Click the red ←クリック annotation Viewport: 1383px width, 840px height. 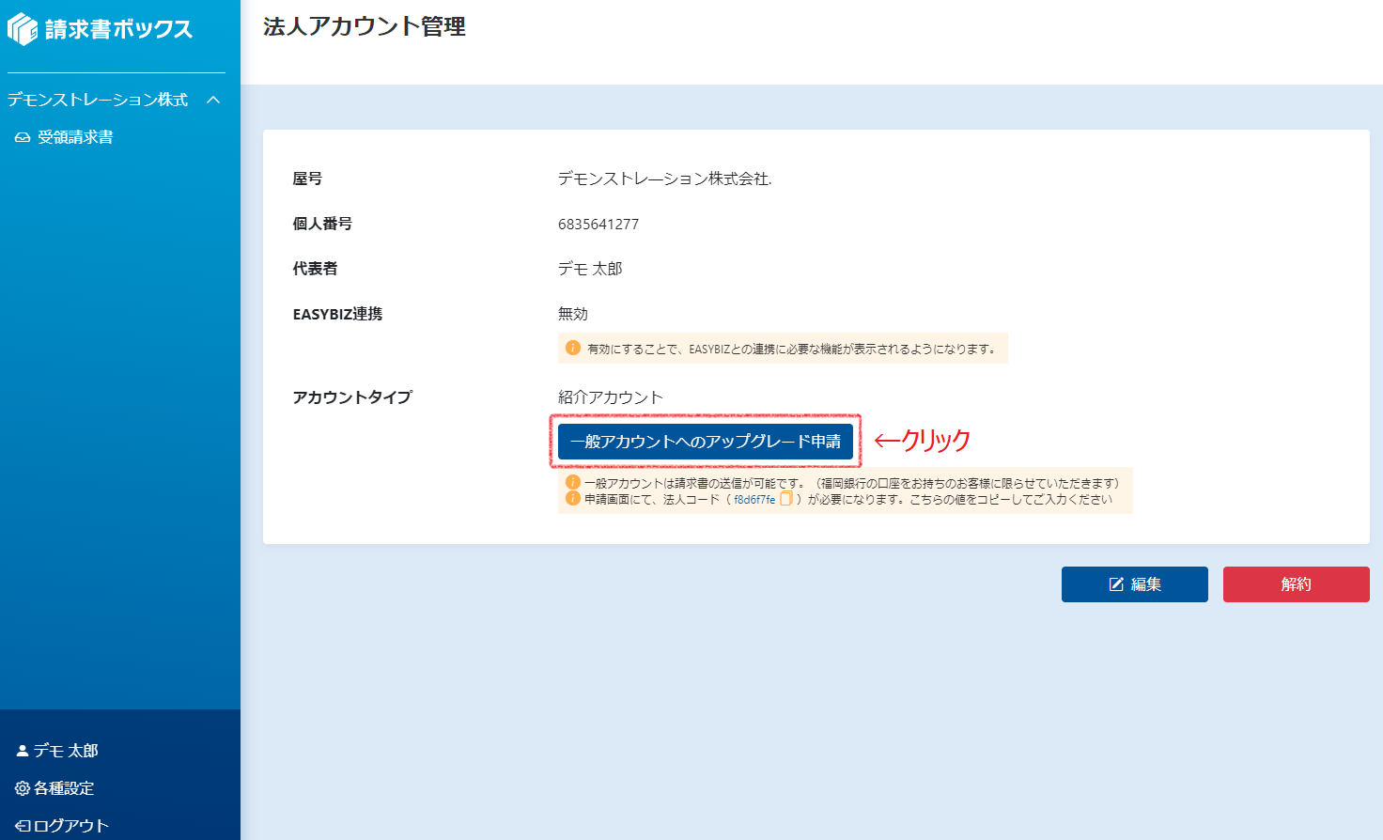922,440
